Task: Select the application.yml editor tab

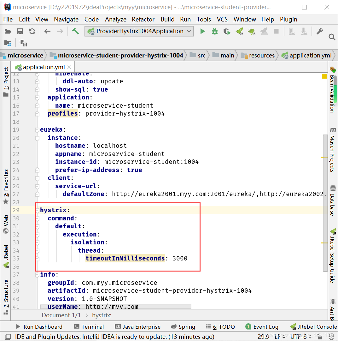Action: [43, 67]
